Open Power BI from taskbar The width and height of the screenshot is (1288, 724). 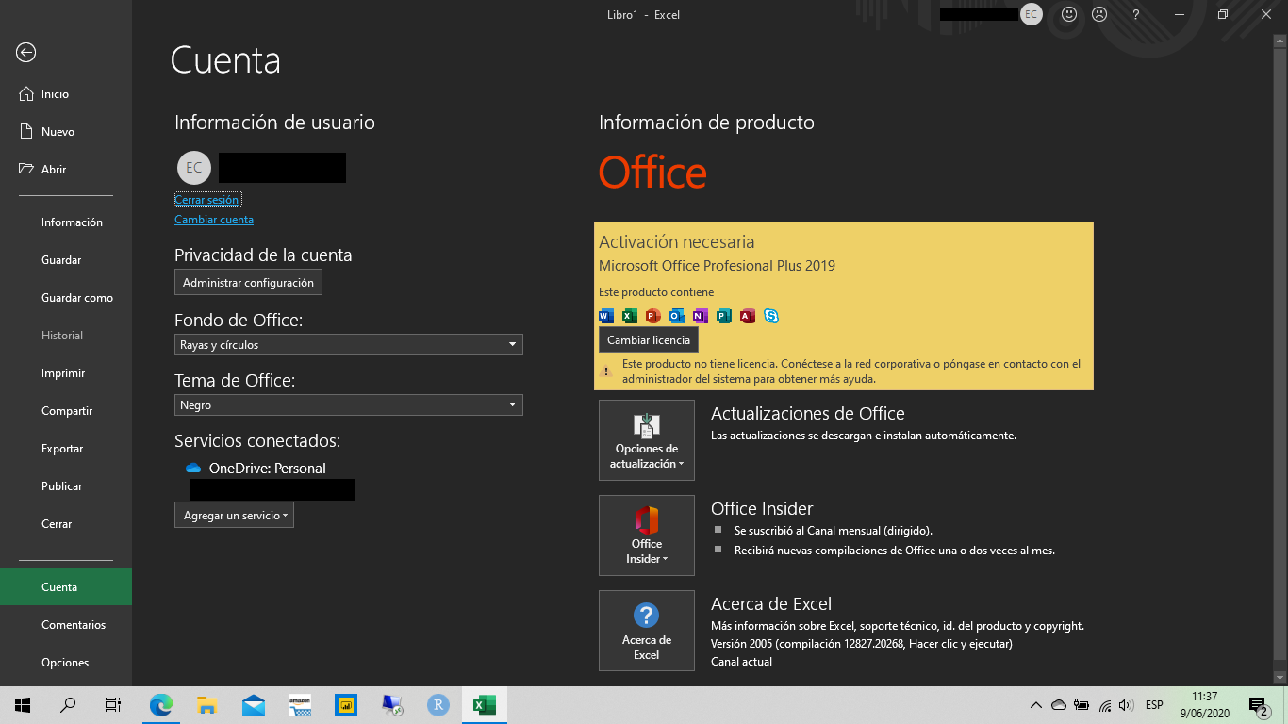point(346,705)
